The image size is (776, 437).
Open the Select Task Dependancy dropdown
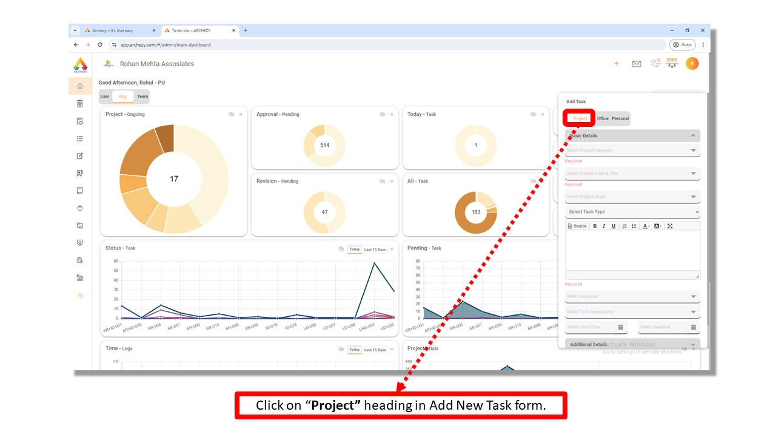pyautogui.click(x=632, y=312)
